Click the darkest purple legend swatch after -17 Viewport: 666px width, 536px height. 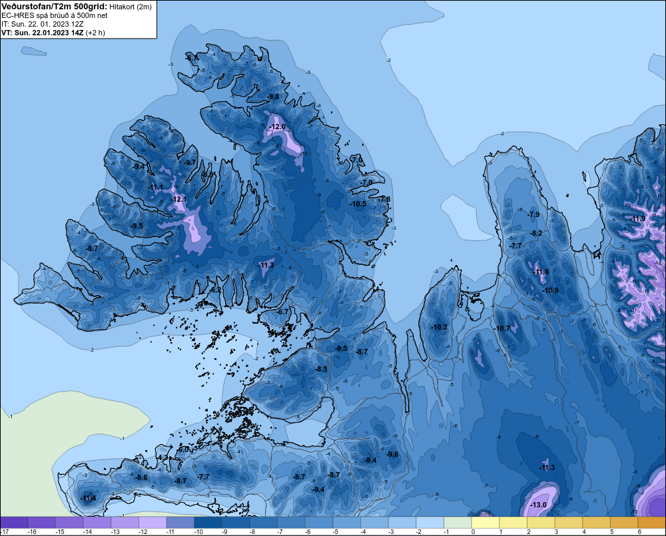(14, 523)
